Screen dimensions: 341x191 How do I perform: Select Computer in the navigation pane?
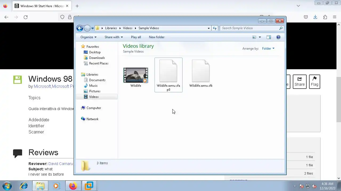pos(94,108)
